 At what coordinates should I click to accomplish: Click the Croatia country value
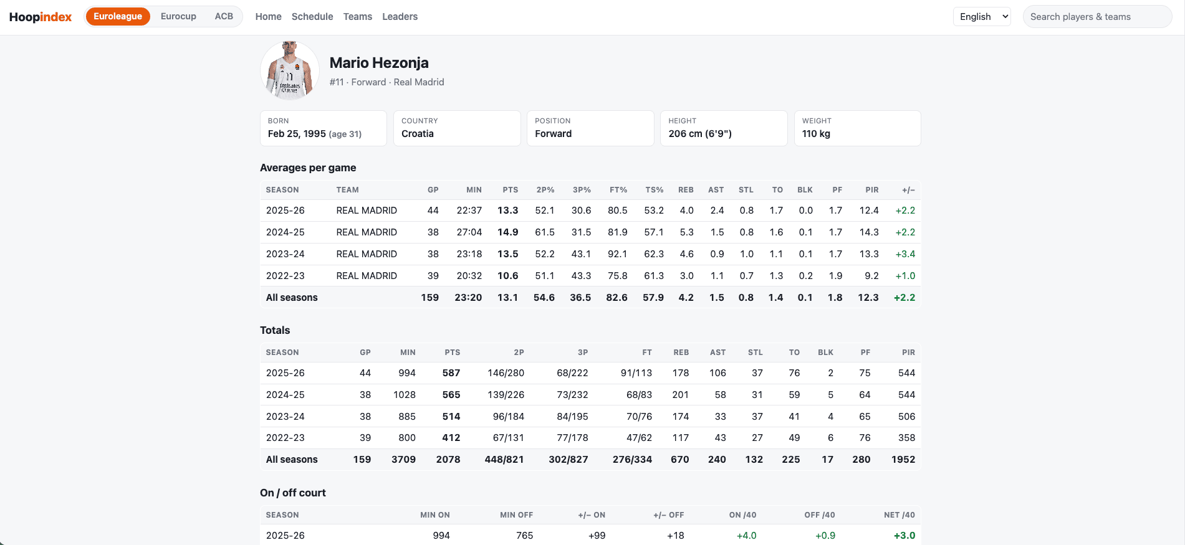tap(418, 134)
